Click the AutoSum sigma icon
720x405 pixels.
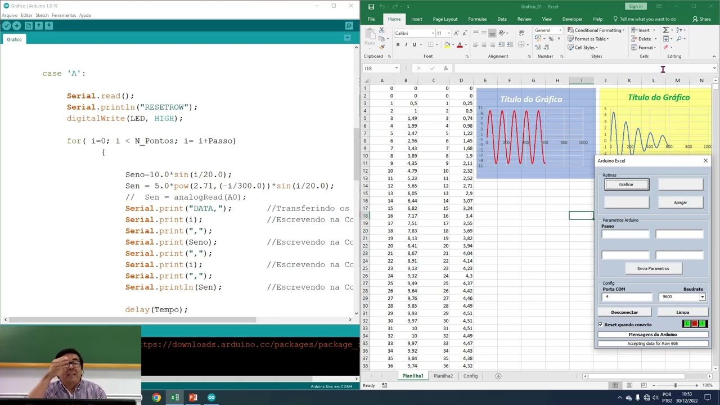click(665, 30)
